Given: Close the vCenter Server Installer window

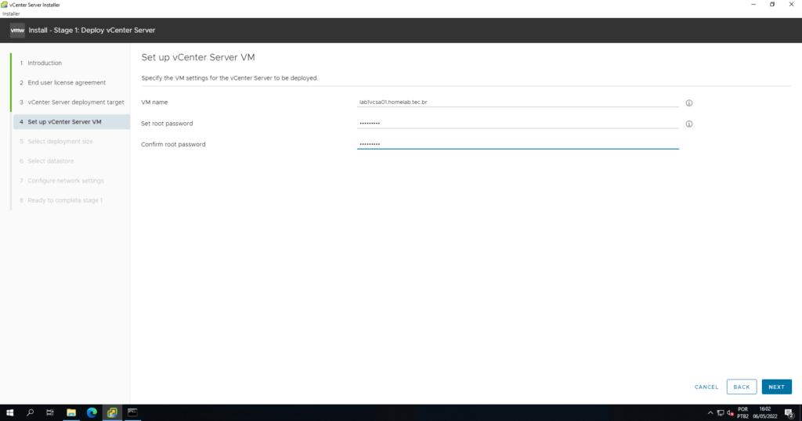Looking at the screenshot, I should [791, 5].
